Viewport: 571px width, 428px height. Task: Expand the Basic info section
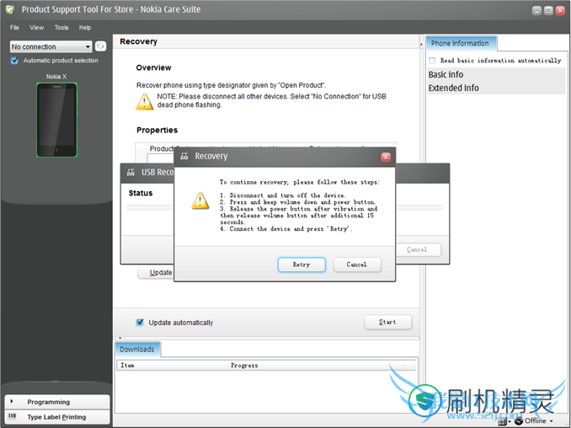click(496, 74)
